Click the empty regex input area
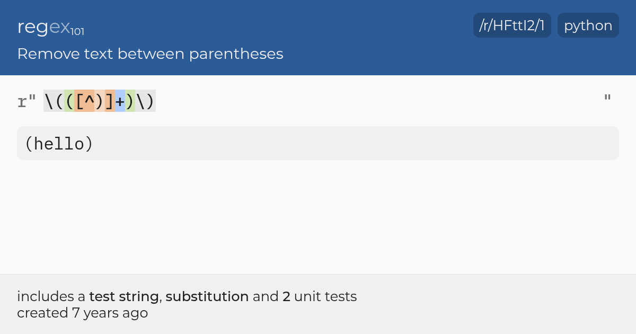The width and height of the screenshot is (636, 334). [379, 101]
